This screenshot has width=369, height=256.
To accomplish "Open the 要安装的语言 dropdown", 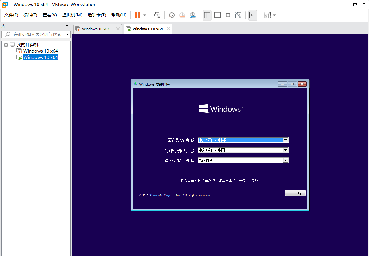I will [x=285, y=140].
